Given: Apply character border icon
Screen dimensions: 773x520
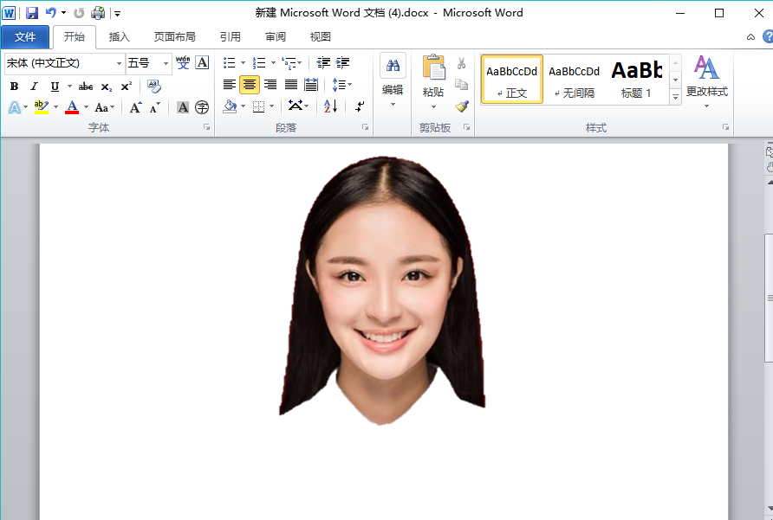Looking at the screenshot, I should coord(202,62).
